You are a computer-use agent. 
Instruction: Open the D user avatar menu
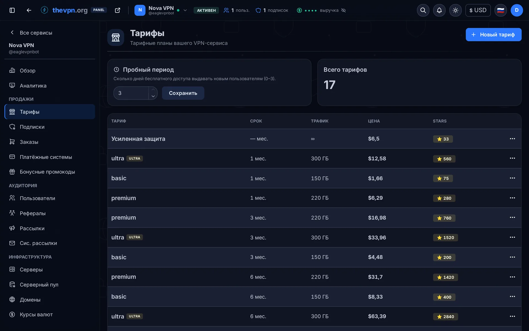pos(517,10)
